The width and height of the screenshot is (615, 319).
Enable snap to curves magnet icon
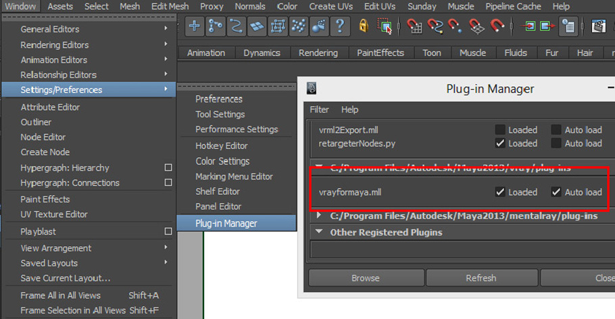tap(435, 26)
